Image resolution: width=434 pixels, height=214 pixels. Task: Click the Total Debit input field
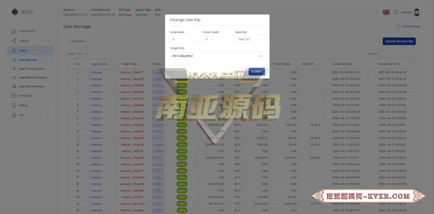point(184,39)
